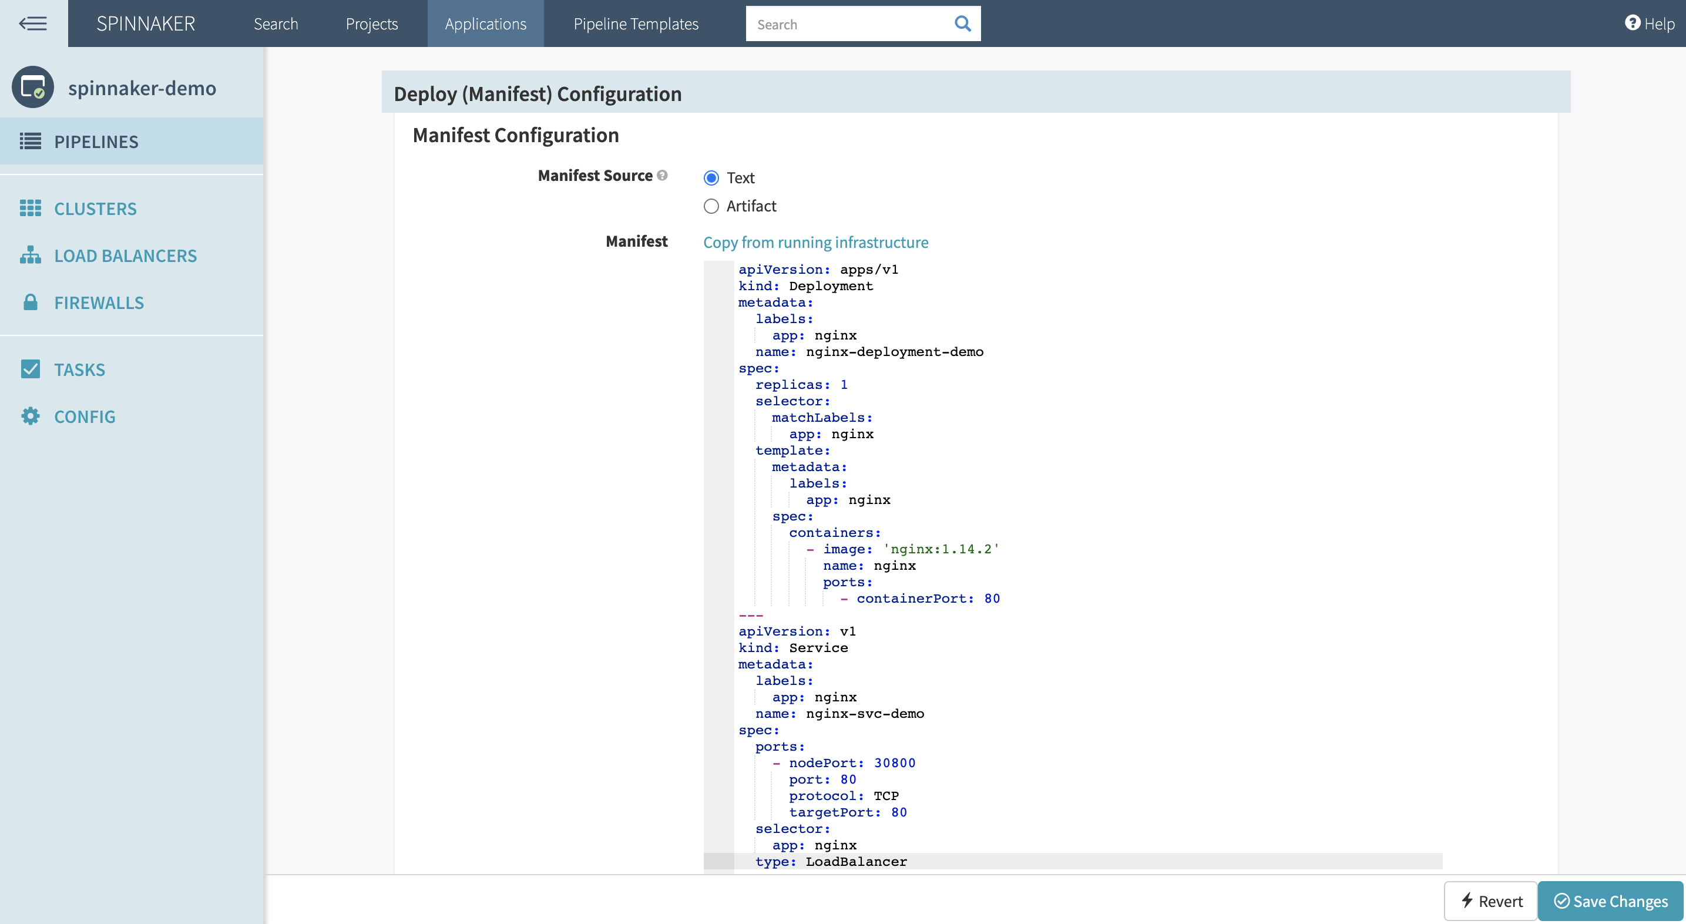Click the Clusters grid icon

click(30, 208)
